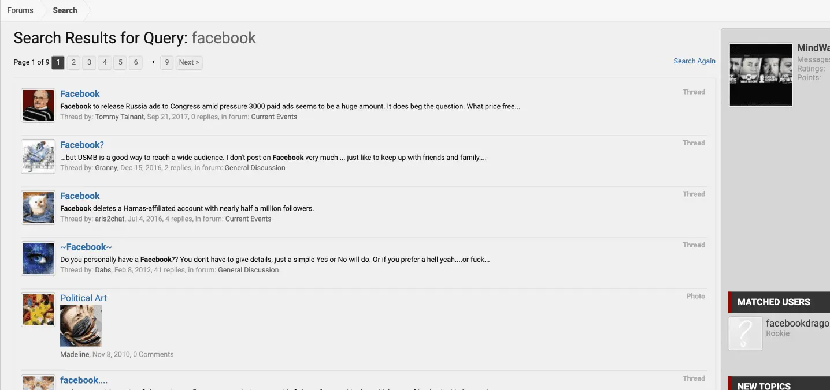
Task: Open Tommy Tainant's avatar image
Action: 38,106
